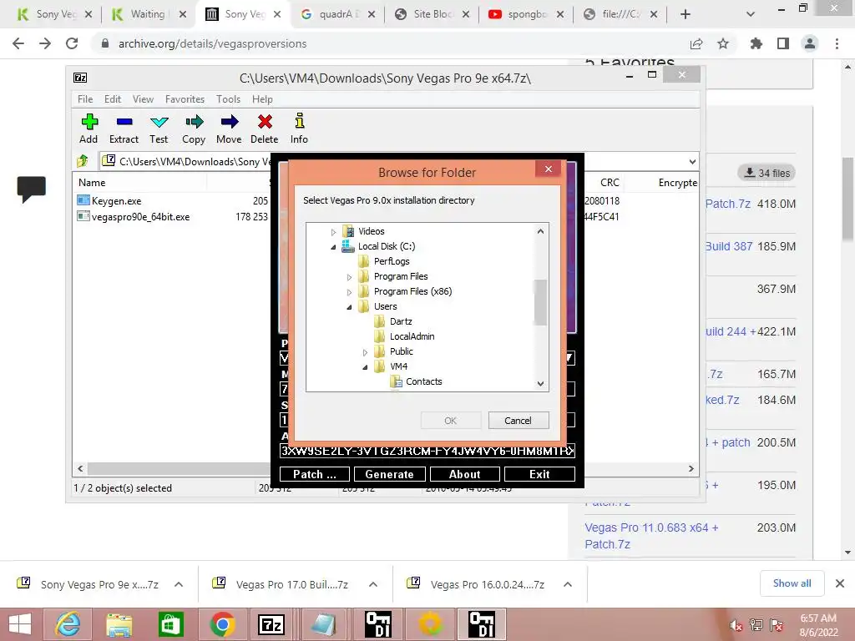The width and height of the screenshot is (855, 641).
Task: Collapse the VM4 folder node
Action: pos(366,367)
